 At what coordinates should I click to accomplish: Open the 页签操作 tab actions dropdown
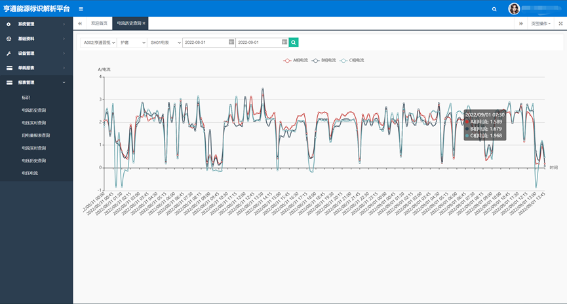541,23
